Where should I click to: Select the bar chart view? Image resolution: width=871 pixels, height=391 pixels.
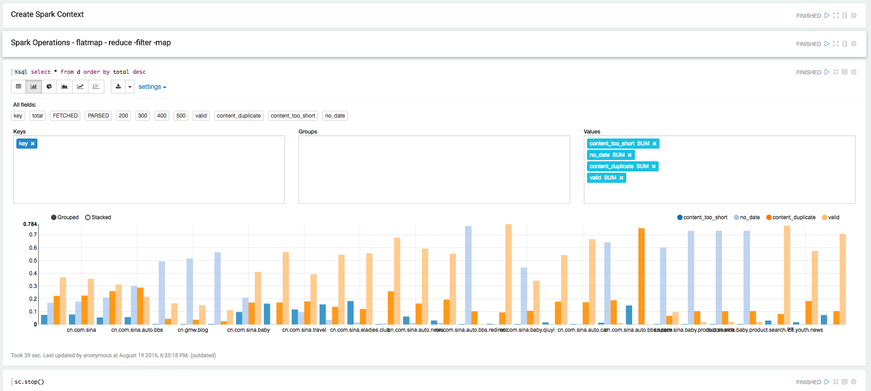[34, 87]
